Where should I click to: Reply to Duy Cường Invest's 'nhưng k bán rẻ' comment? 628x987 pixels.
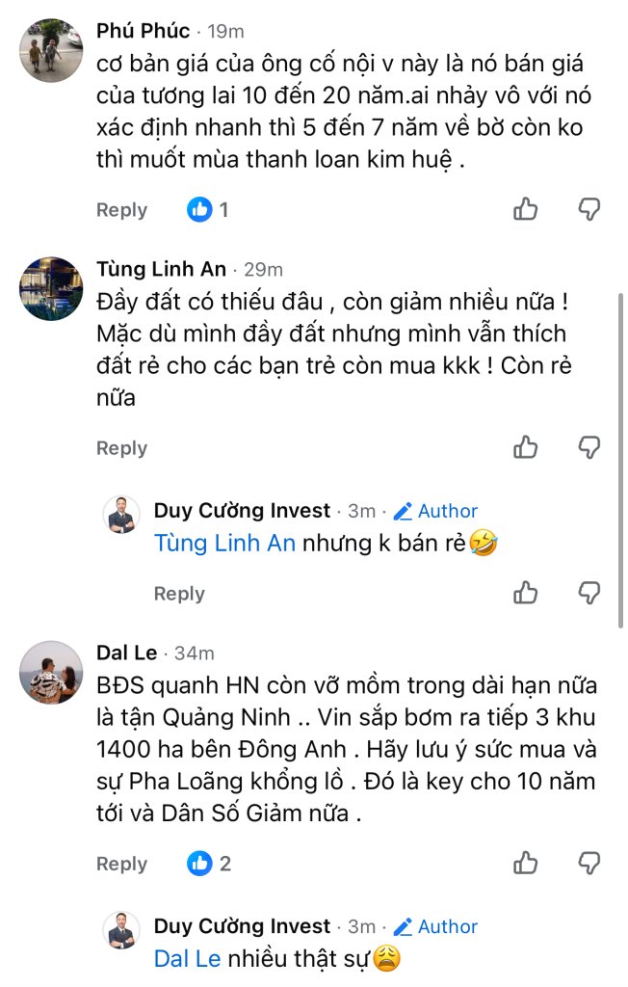click(x=179, y=594)
